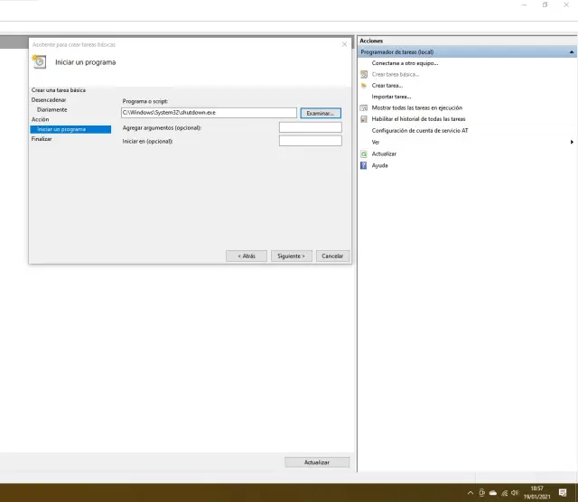Click the green Actualizar icon in Acciones
This screenshot has height=502, width=578.
coord(363,154)
